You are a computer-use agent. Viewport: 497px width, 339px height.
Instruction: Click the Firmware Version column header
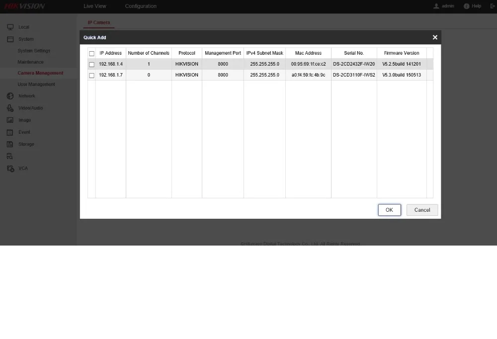(x=402, y=53)
